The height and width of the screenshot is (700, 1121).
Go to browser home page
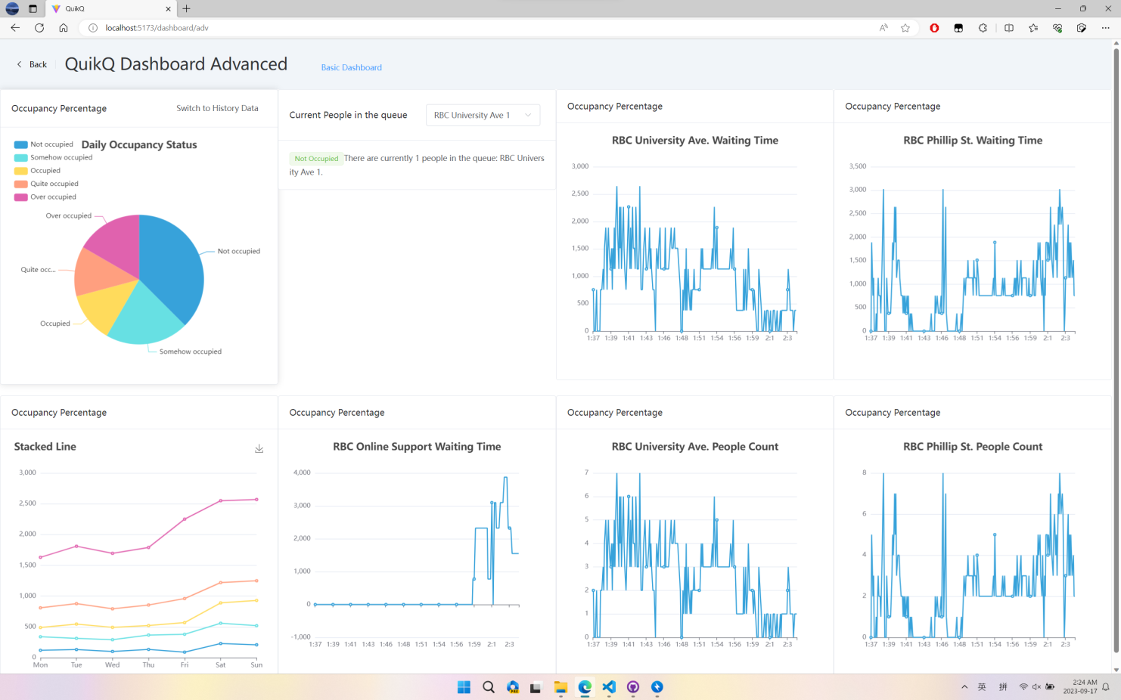click(x=64, y=28)
